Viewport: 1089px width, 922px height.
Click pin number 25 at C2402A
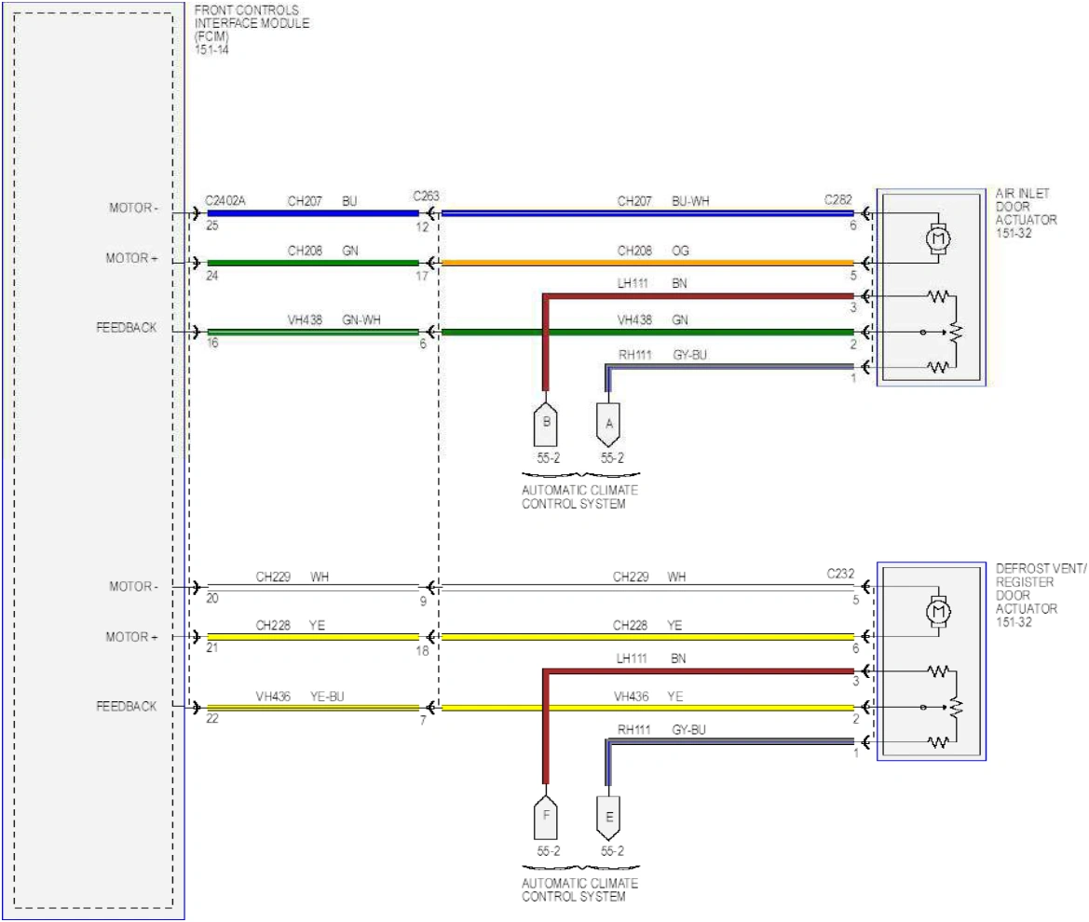pyautogui.click(x=211, y=225)
